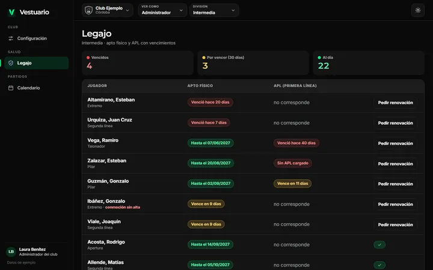
Task: Open the Club Ejemplo selector dropdown
Action: 108,10
